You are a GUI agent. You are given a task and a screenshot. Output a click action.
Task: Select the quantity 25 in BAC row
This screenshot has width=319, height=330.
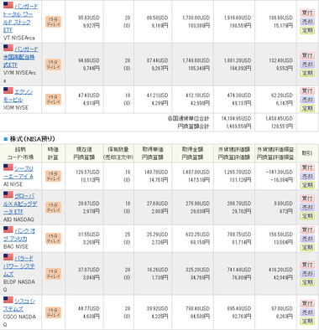128,235
